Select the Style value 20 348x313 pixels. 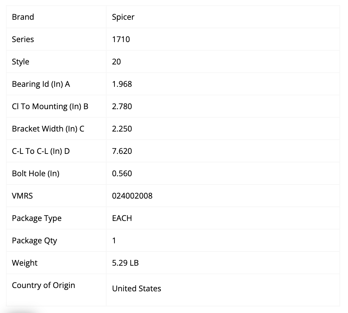coord(116,62)
